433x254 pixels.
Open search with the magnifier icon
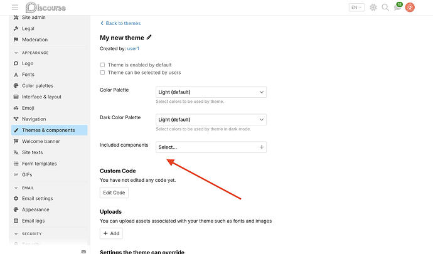point(385,8)
